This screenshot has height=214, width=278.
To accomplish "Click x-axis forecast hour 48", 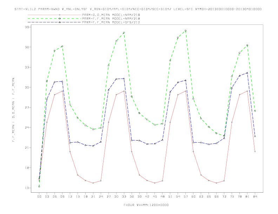I will (163, 197).
